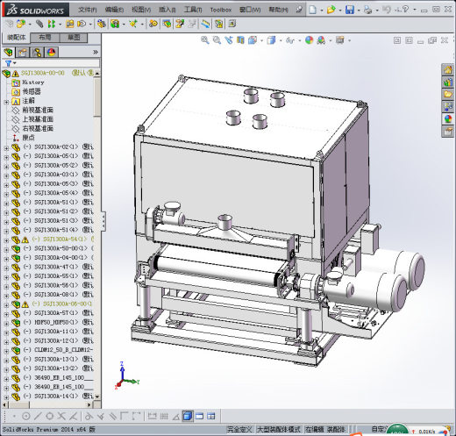The height and width of the screenshot is (436, 456).
Task: Click the Section View icon
Action: [240, 40]
